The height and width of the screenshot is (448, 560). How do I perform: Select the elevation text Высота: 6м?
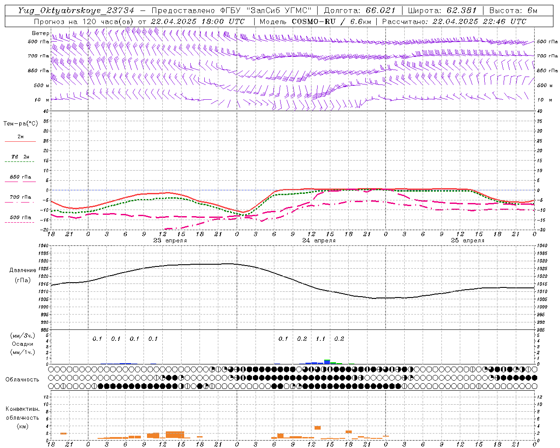[513, 10]
